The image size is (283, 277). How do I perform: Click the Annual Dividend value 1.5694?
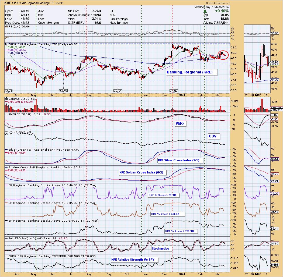pos(96,15)
